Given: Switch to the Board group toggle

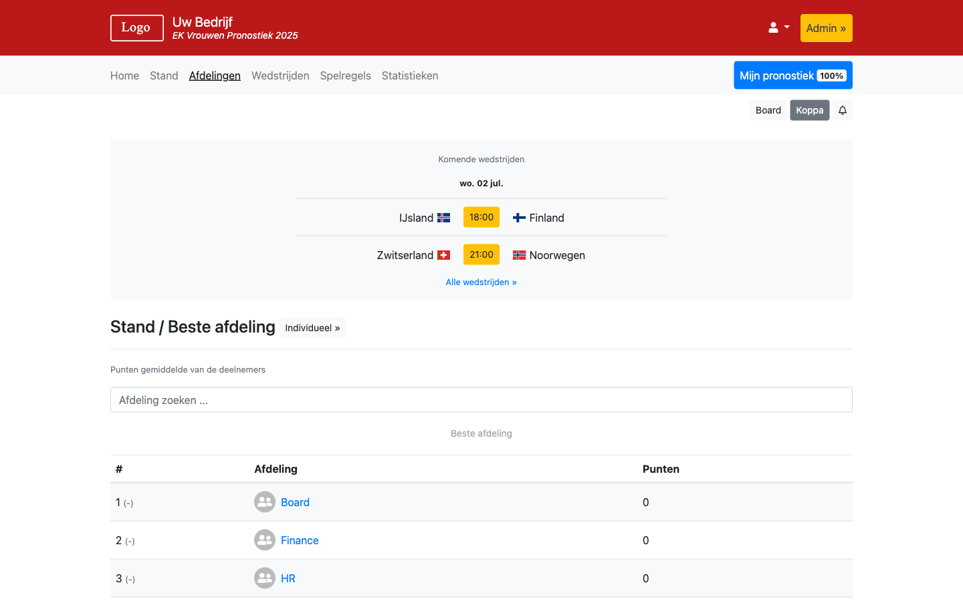Looking at the screenshot, I should point(768,110).
